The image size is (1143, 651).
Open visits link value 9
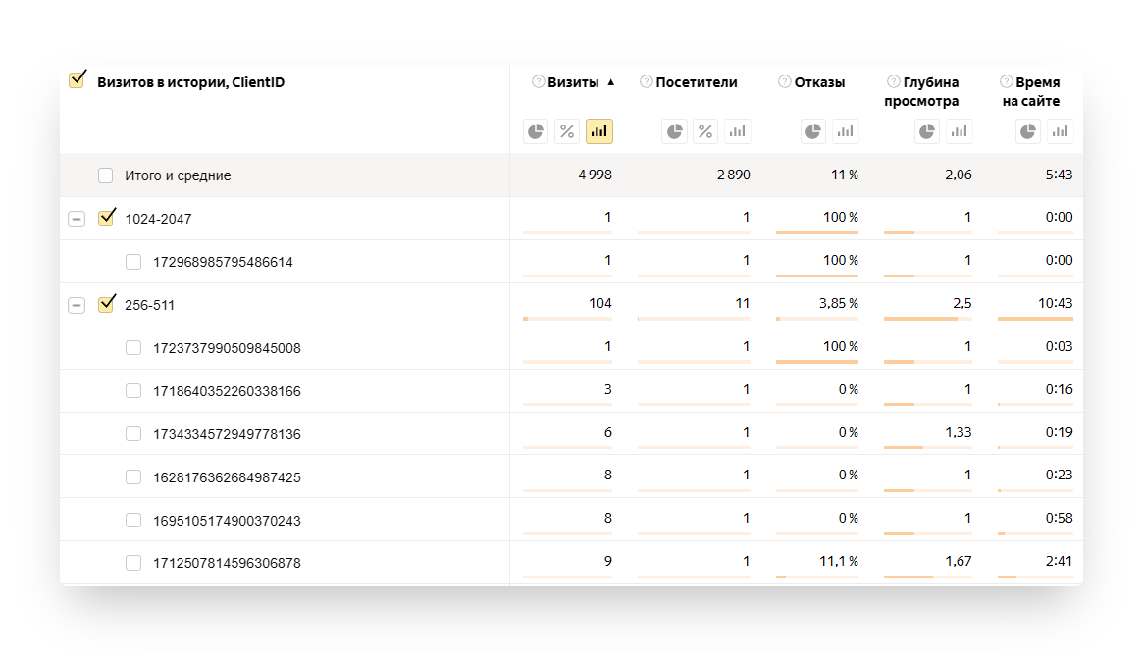point(607,562)
